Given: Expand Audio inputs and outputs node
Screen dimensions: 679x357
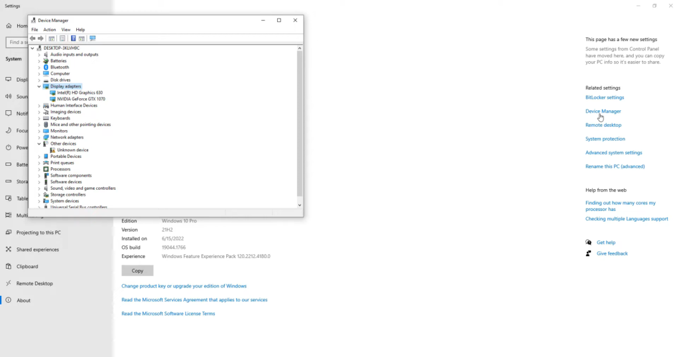Looking at the screenshot, I should (39, 54).
